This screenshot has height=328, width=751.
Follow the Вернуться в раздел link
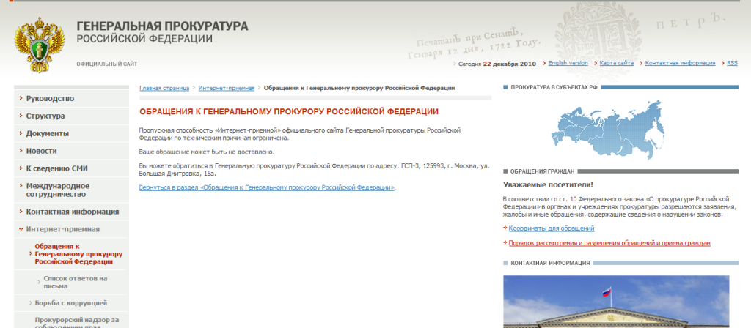pyautogui.click(x=266, y=188)
